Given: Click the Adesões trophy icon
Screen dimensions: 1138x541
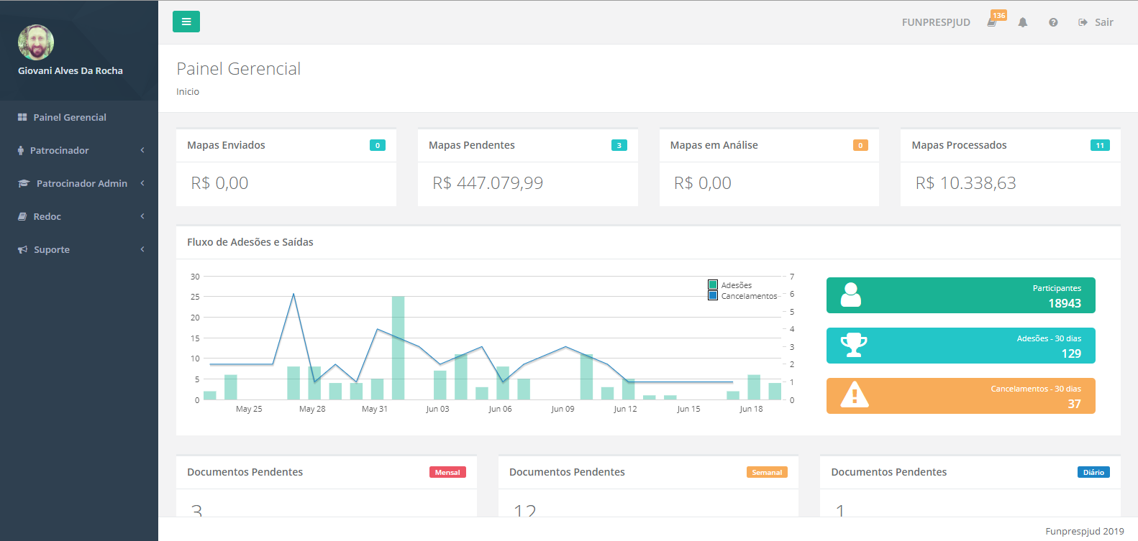Looking at the screenshot, I should [854, 346].
